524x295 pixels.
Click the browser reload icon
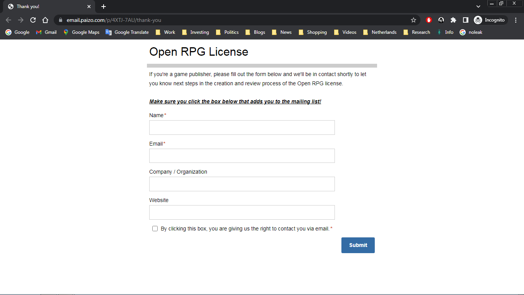click(33, 20)
